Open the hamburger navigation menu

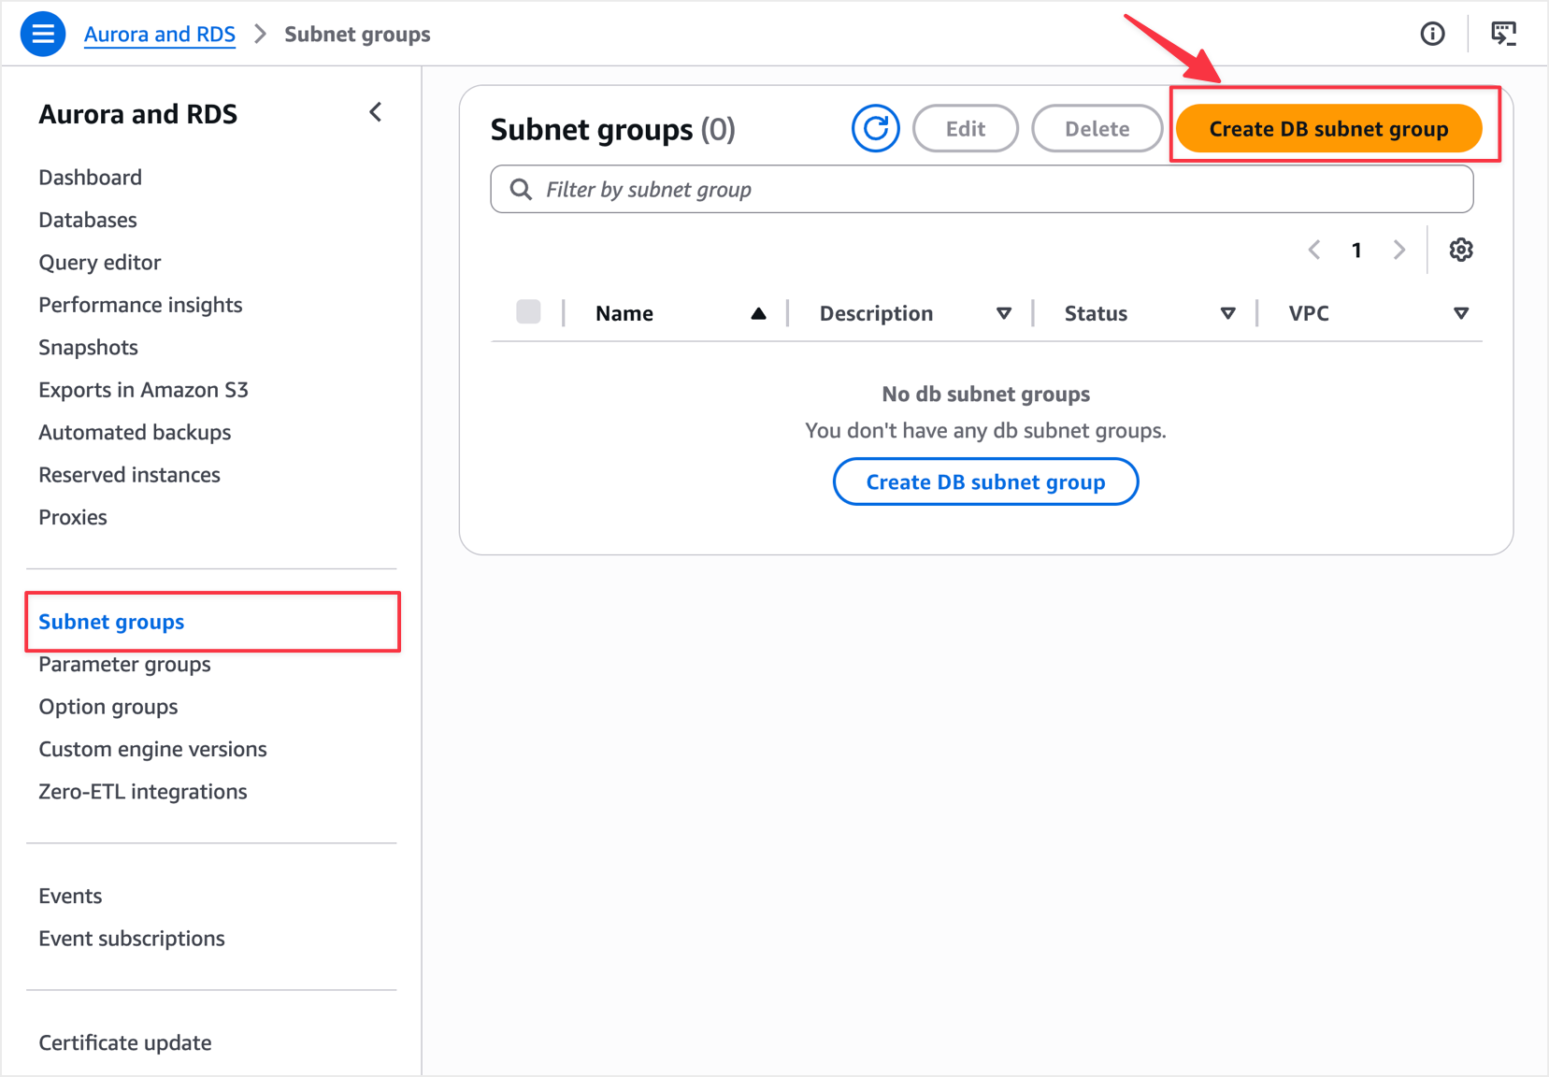[x=43, y=35]
